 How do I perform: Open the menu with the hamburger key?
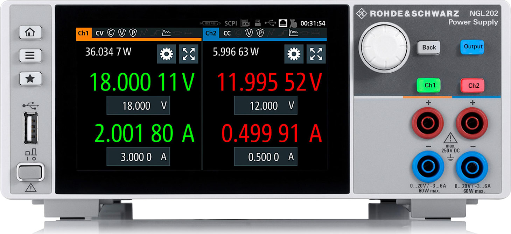point(30,56)
